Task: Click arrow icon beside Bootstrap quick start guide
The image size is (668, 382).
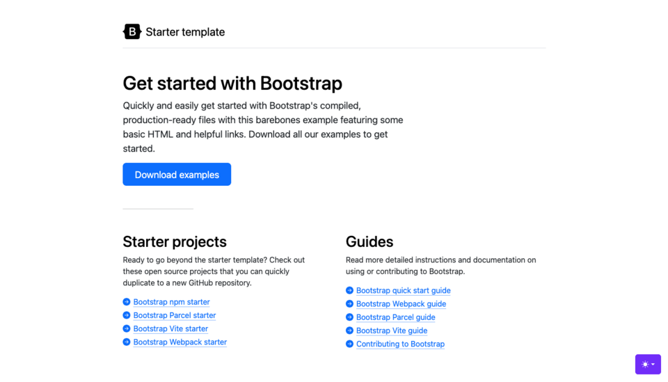Action: pyautogui.click(x=349, y=290)
